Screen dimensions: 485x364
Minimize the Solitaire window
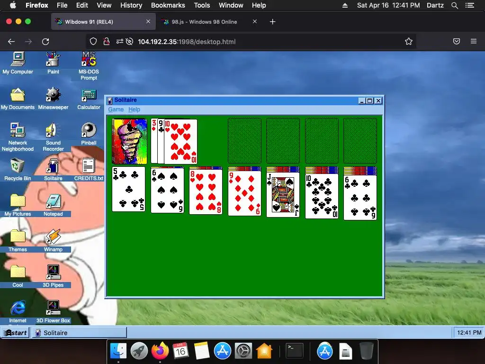(x=361, y=100)
